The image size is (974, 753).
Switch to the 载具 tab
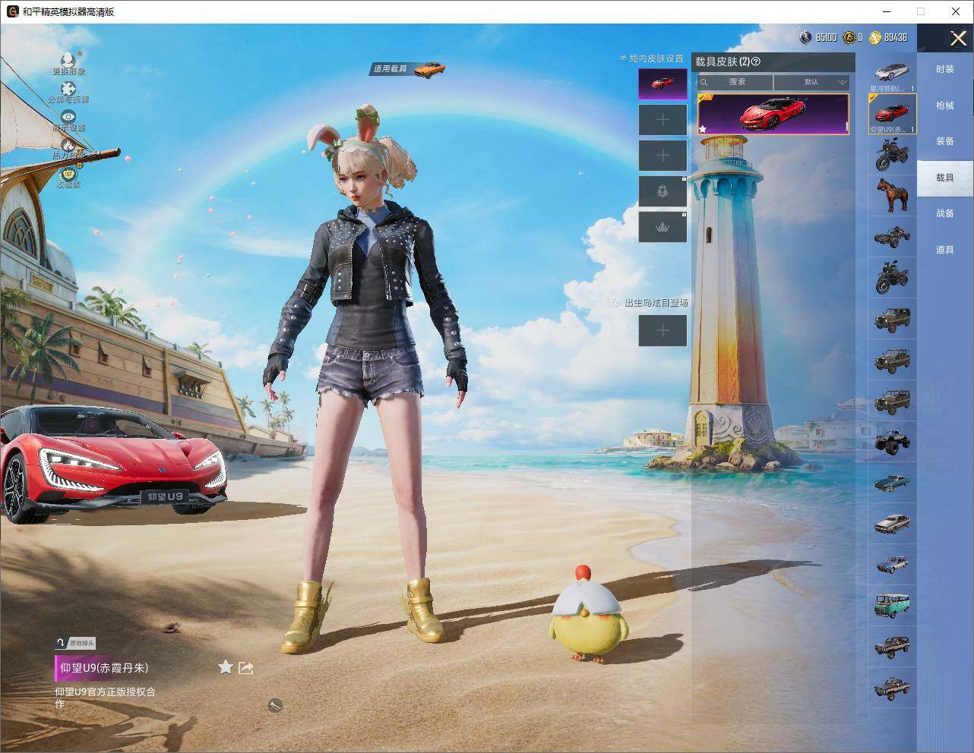click(x=945, y=178)
